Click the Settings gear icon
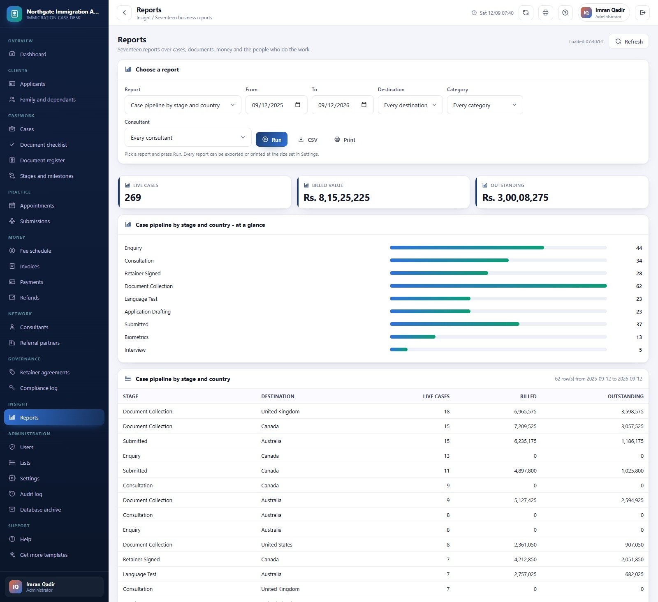The width and height of the screenshot is (658, 602). click(12, 478)
